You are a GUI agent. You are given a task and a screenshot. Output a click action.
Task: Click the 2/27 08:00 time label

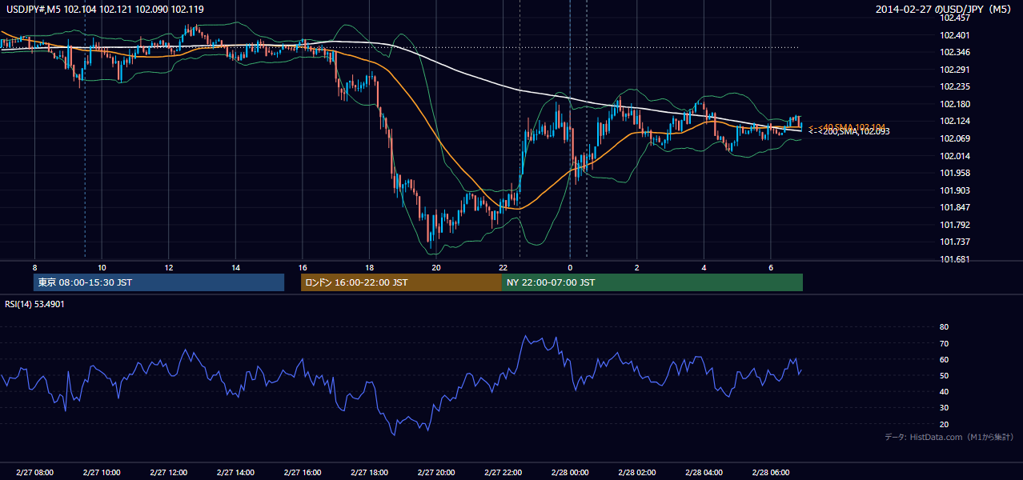[x=34, y=473]
